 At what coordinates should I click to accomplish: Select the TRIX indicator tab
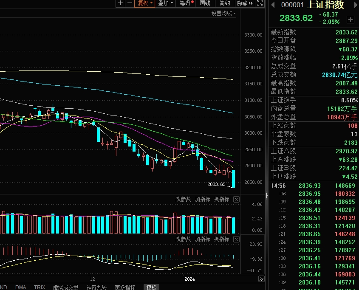point(40,287)
